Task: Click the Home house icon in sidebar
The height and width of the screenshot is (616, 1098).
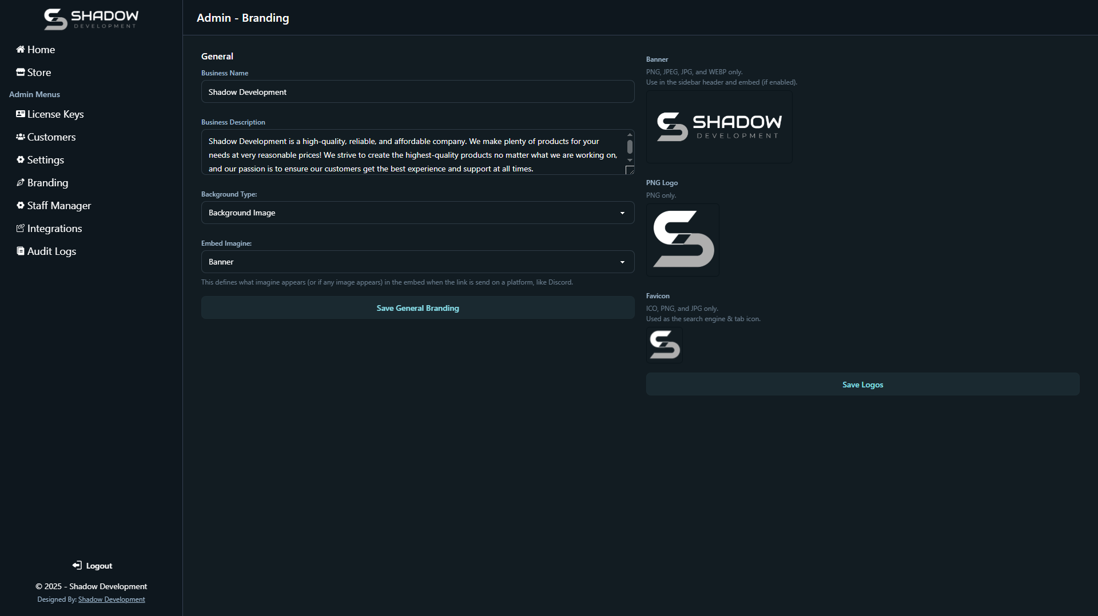Action: (20, 49)
